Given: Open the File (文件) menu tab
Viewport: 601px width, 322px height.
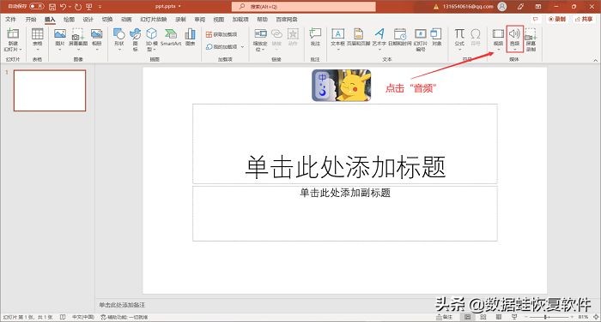Looking at the screenshot, I should 10,19.
